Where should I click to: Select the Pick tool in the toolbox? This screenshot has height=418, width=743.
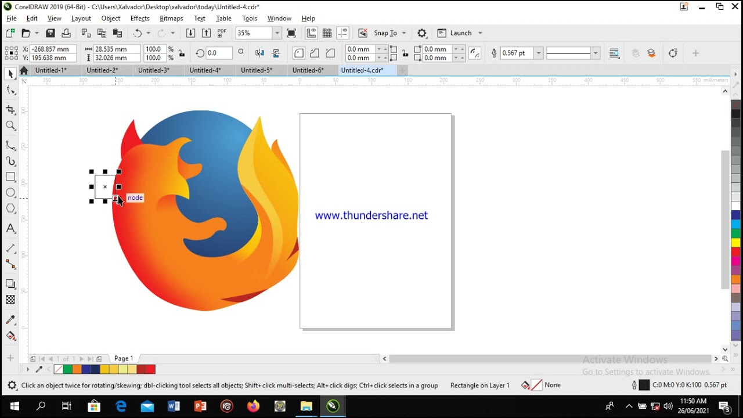tap(10, 74)
